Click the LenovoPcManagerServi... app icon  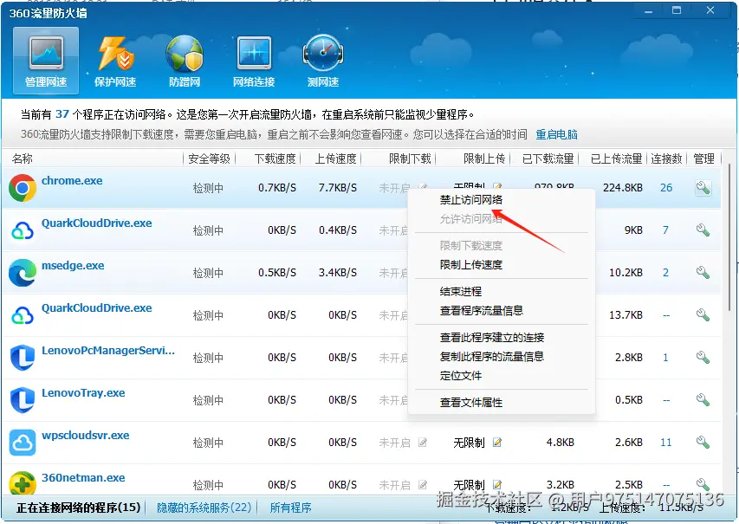point(23,357)
